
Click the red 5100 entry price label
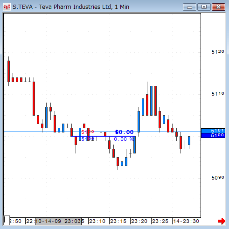(88, 132)
